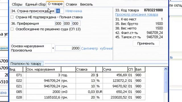
Task: Select the О товаре tab
Action: point(55,4)
